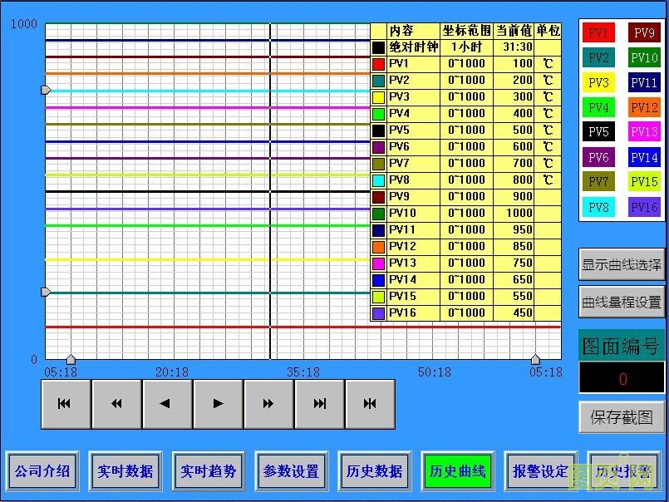Select the yellow PV3 legend button
The width and height of the screenshot is (669, 502).
[598, 83]
